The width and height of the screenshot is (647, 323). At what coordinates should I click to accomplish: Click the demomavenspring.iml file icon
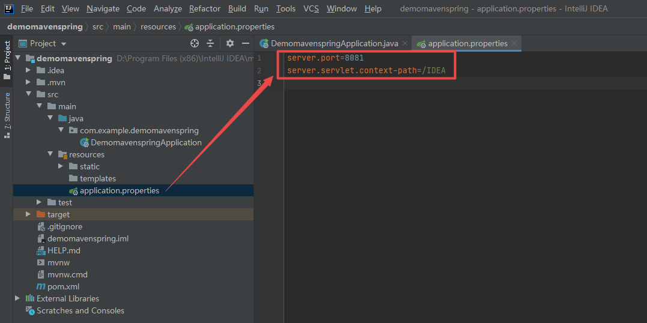[41, 238]
